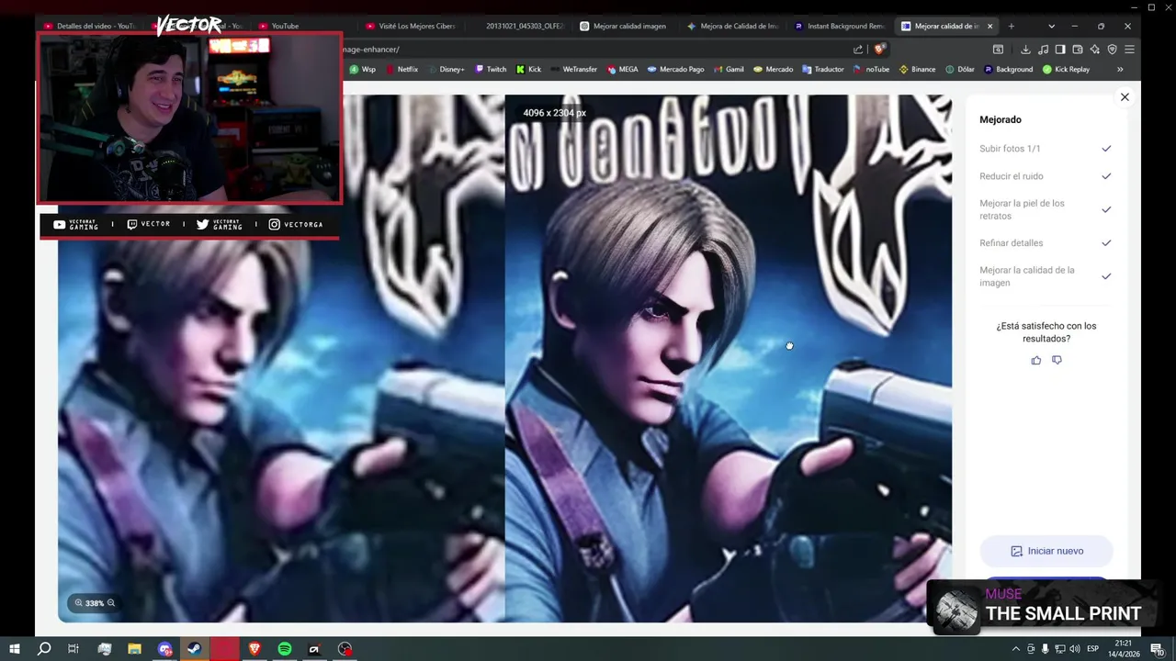Toggle the browser sidebar panel icon

[1060, 50]
